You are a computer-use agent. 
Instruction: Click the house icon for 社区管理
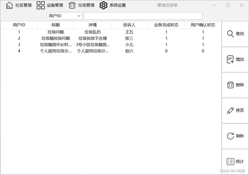9,5
